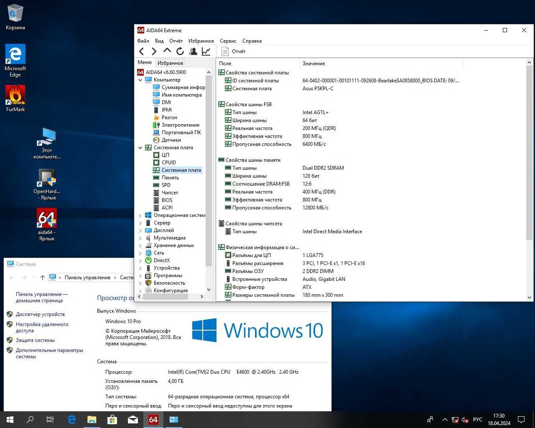The image size is (535, 428).
Task: Click the Поле column header
Action: click(258, 64)
